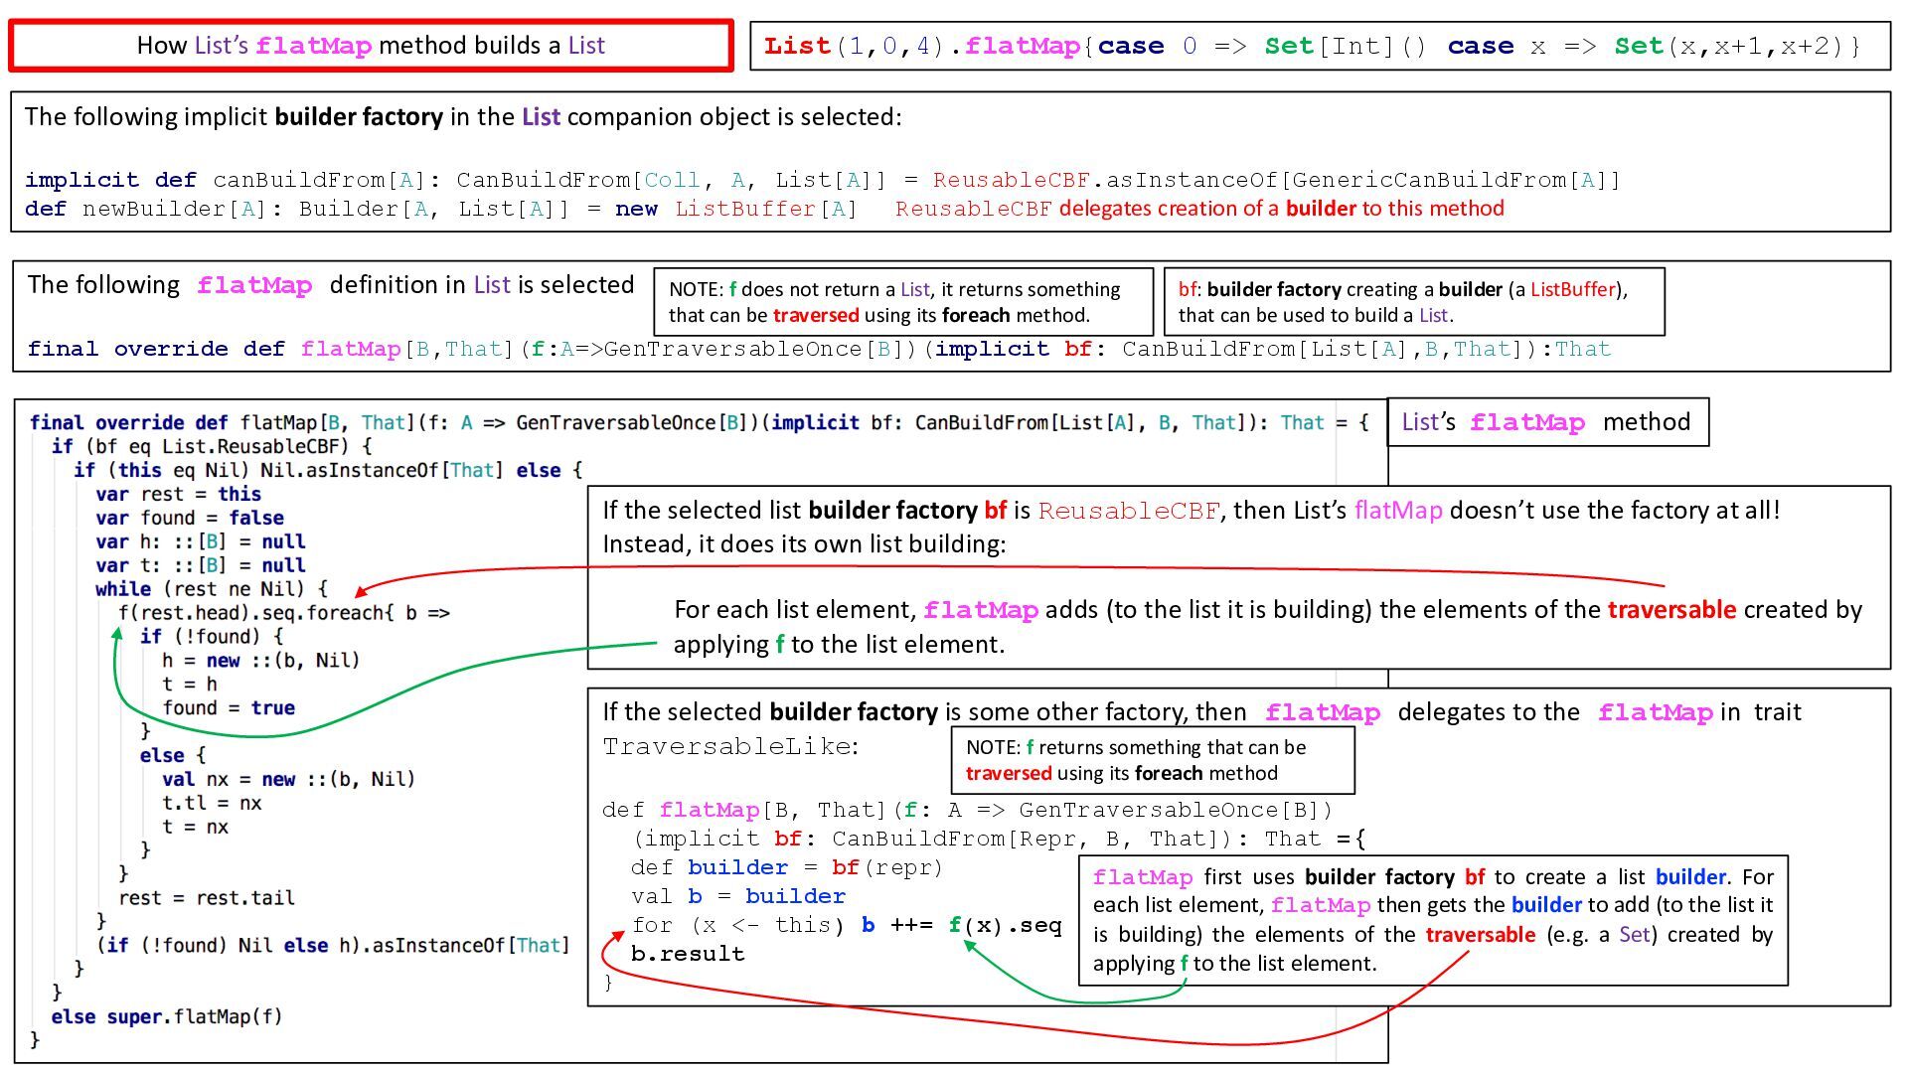Image resolution: width=1908 pixels, height=1073 pixels.
Task: Click the code line "var found = false"
Action: tap(190, 518)
